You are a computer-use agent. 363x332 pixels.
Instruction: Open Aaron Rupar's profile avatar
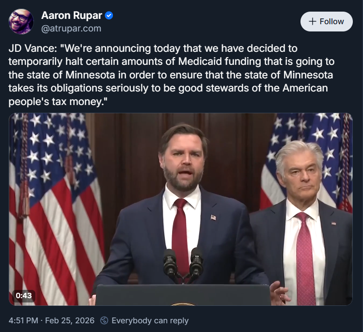21,22
